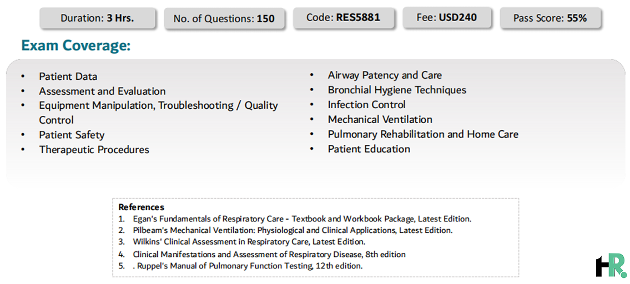
Task: Select the Therapeutic Procedures topic
Action: click(x=94, y=150)
